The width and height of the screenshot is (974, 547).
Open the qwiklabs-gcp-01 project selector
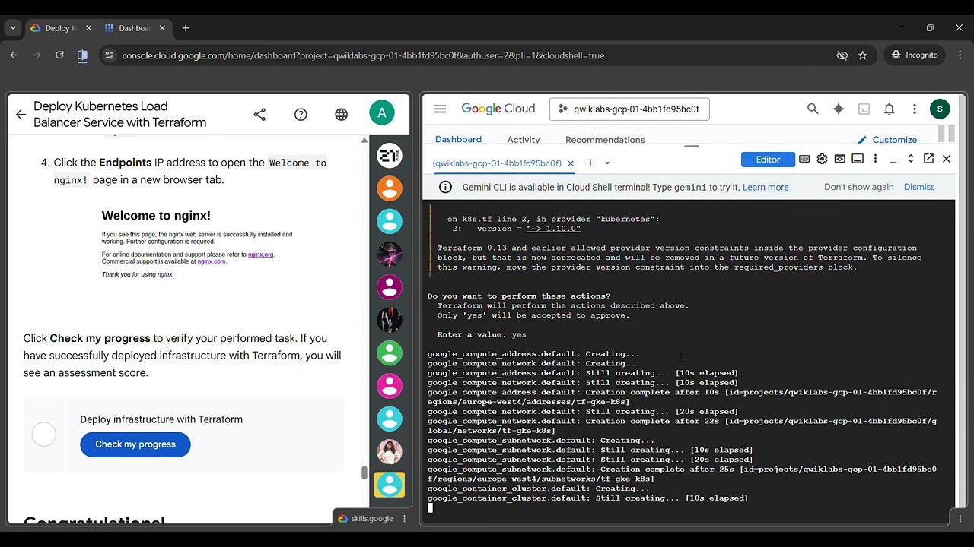[629, 109]
